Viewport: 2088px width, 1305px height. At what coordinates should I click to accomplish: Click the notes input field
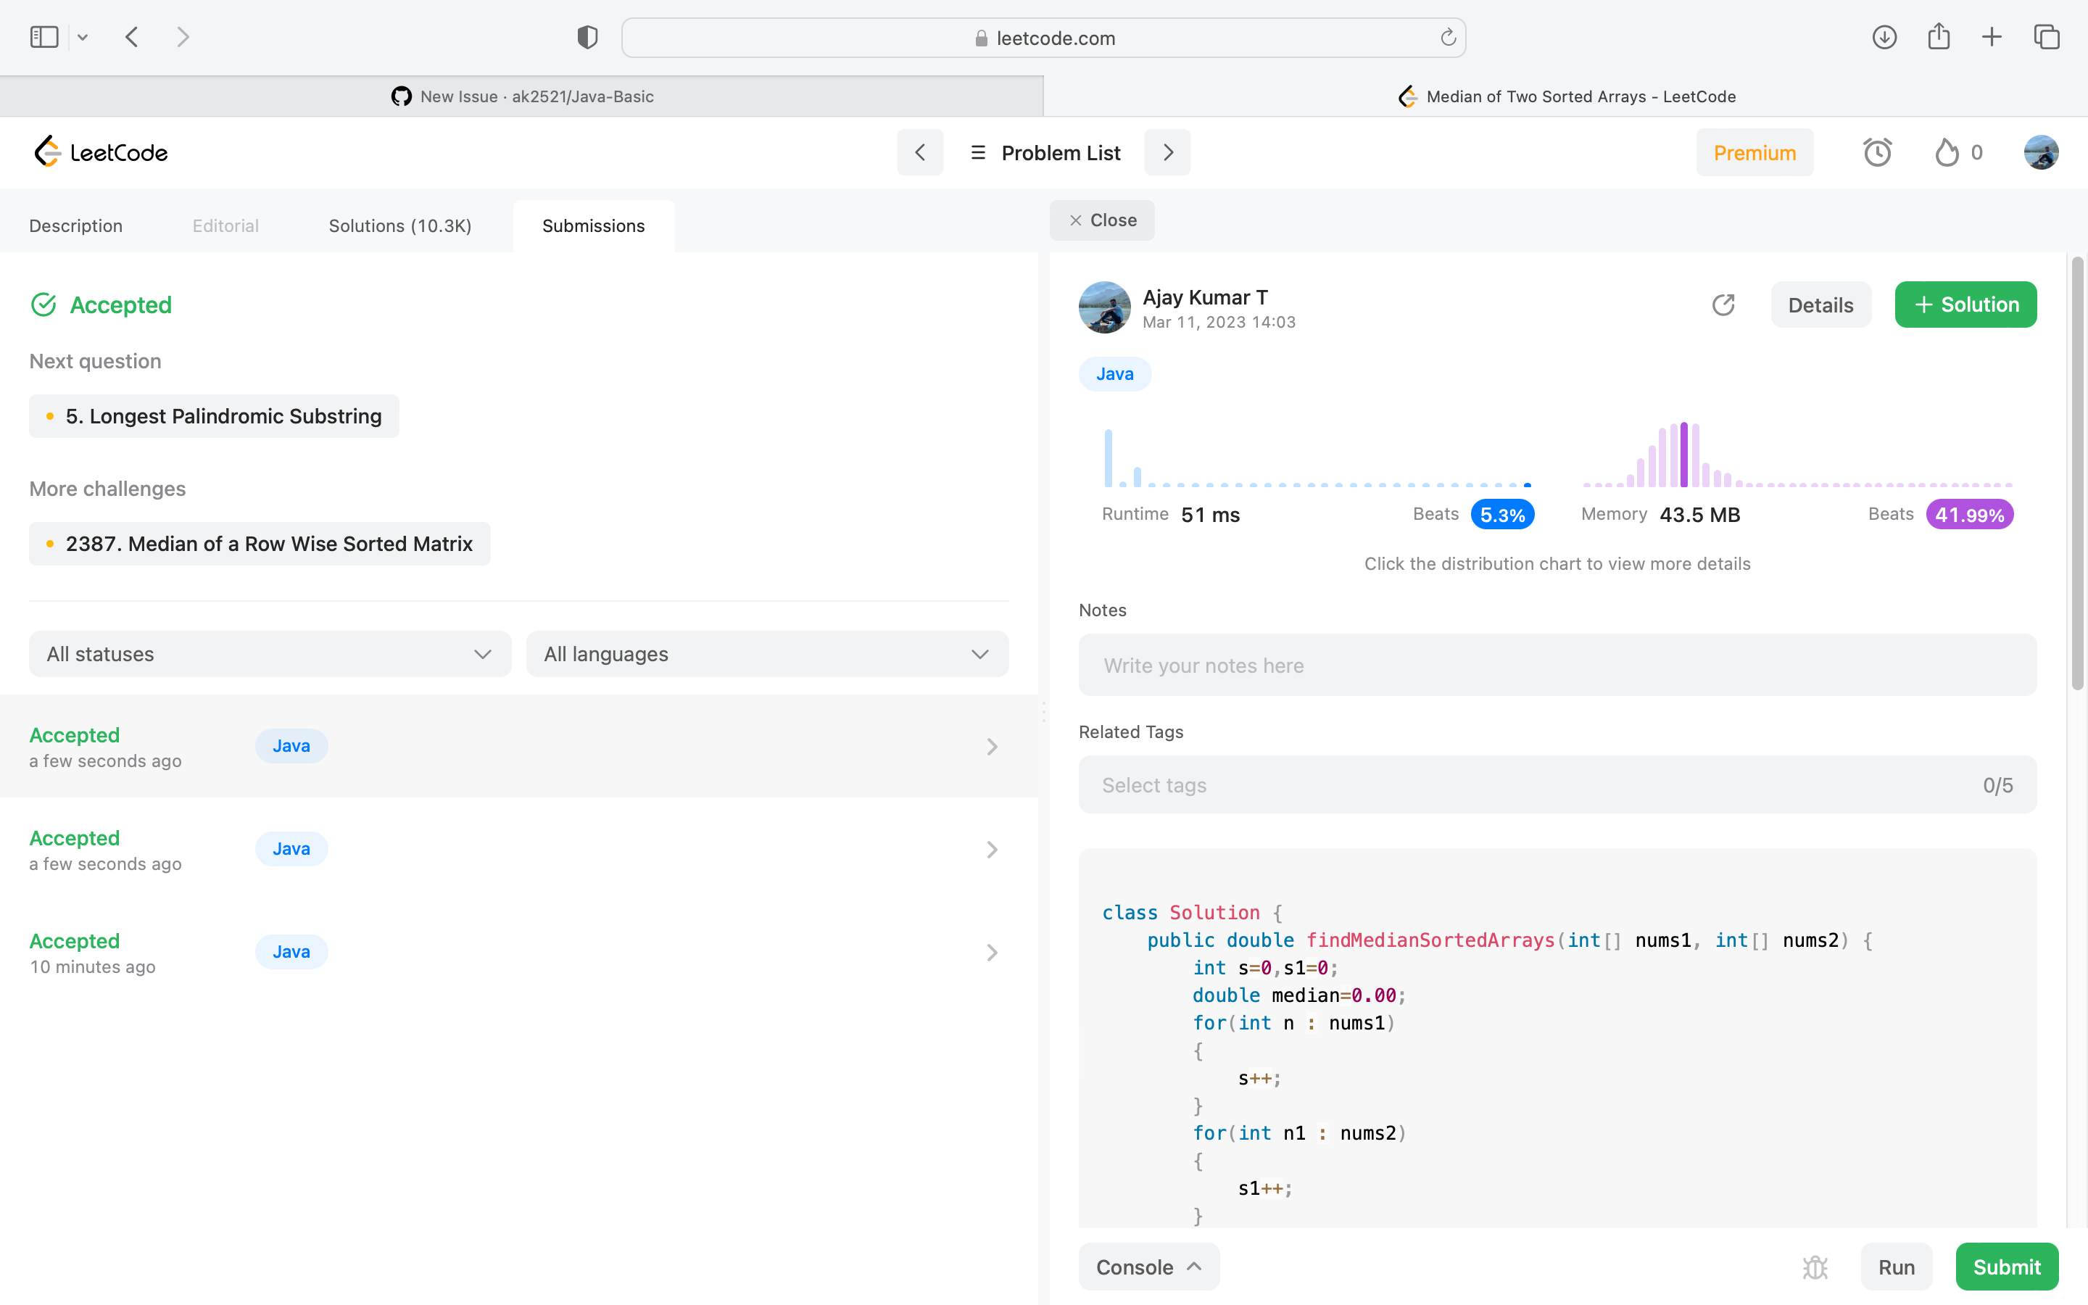pos(1557,666)
